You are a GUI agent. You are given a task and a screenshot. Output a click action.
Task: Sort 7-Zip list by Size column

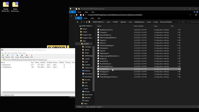tap(32, 63)
